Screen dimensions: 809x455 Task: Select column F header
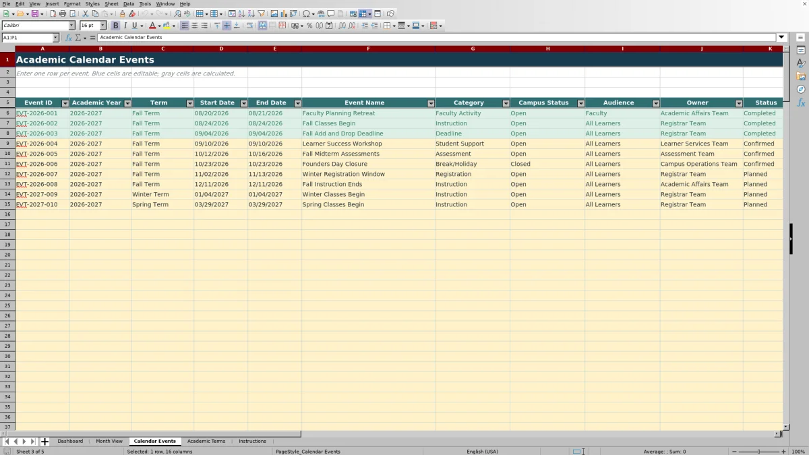[x=368, y=49]
